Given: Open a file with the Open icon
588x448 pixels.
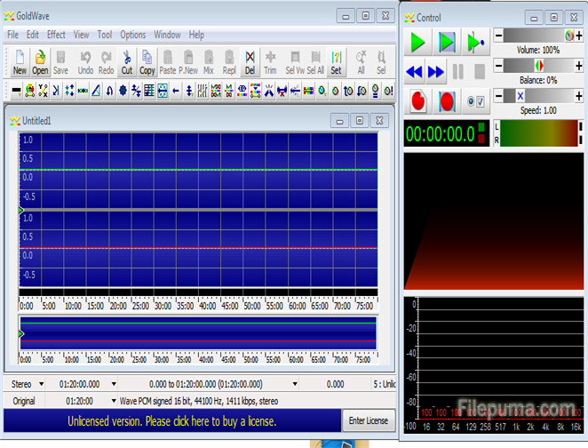Looking at the screenshot, I should [x=41, y=61].
